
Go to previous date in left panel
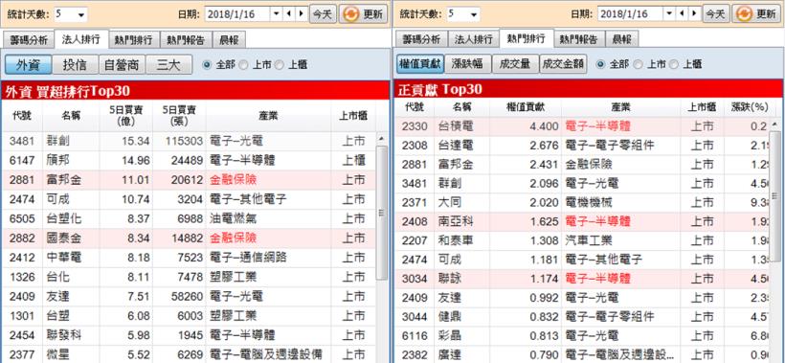click(289, 14)
